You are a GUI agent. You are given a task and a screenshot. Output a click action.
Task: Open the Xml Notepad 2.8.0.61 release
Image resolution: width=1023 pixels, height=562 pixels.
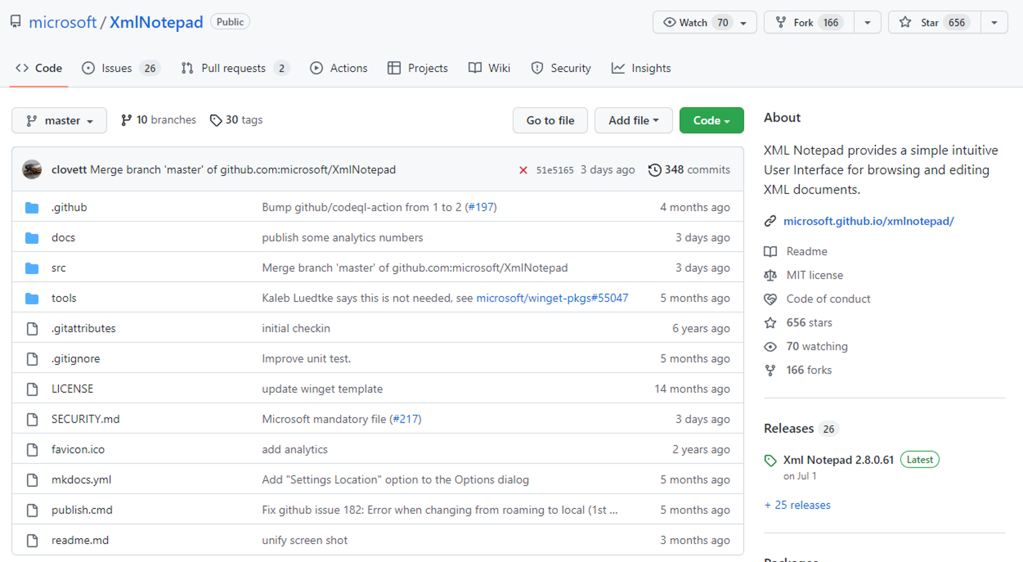pos(838,460)
